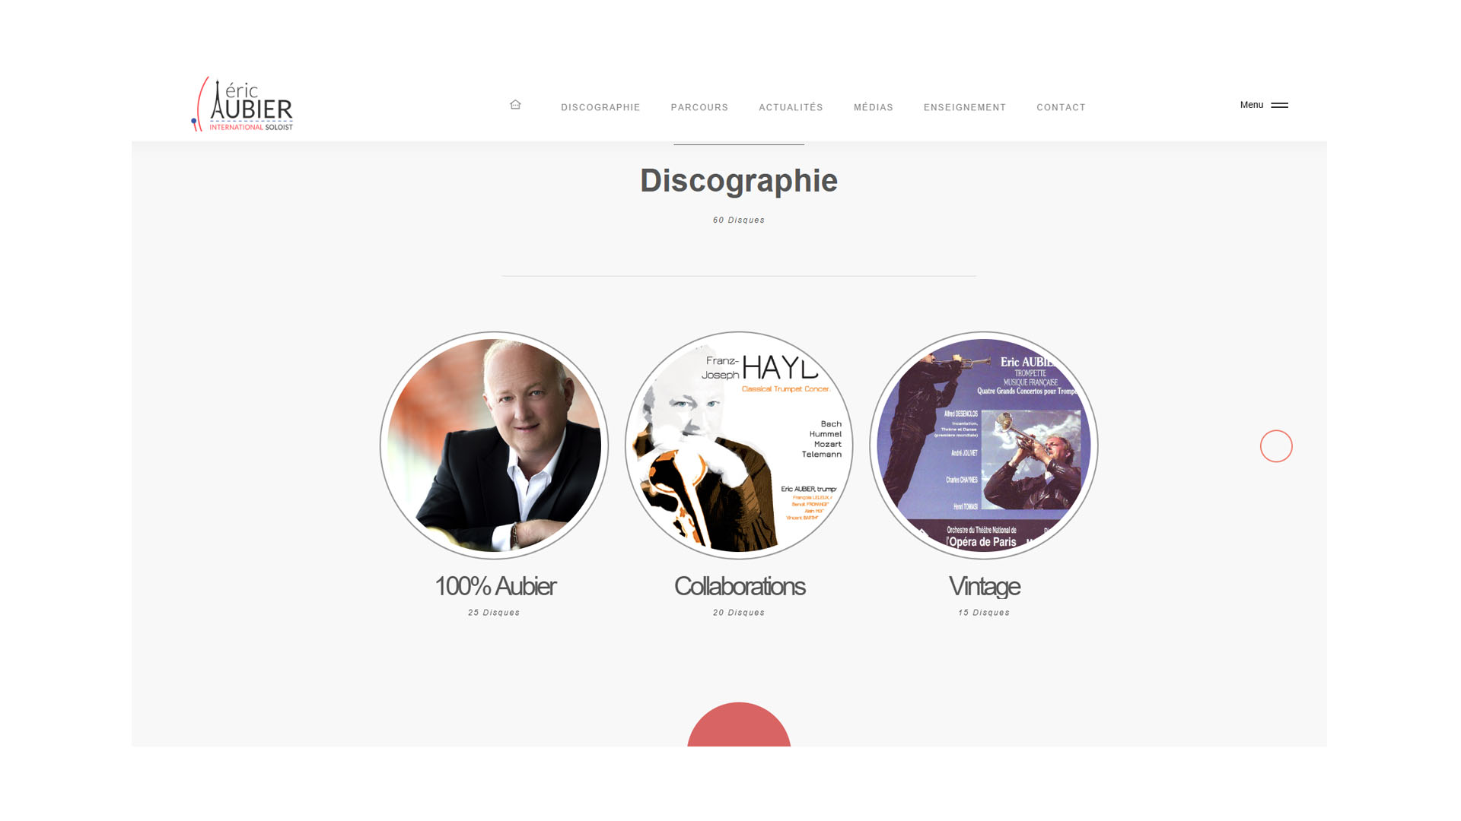Click the red outlined circle arrow

pyautogui.click(x=1276, y=446)
